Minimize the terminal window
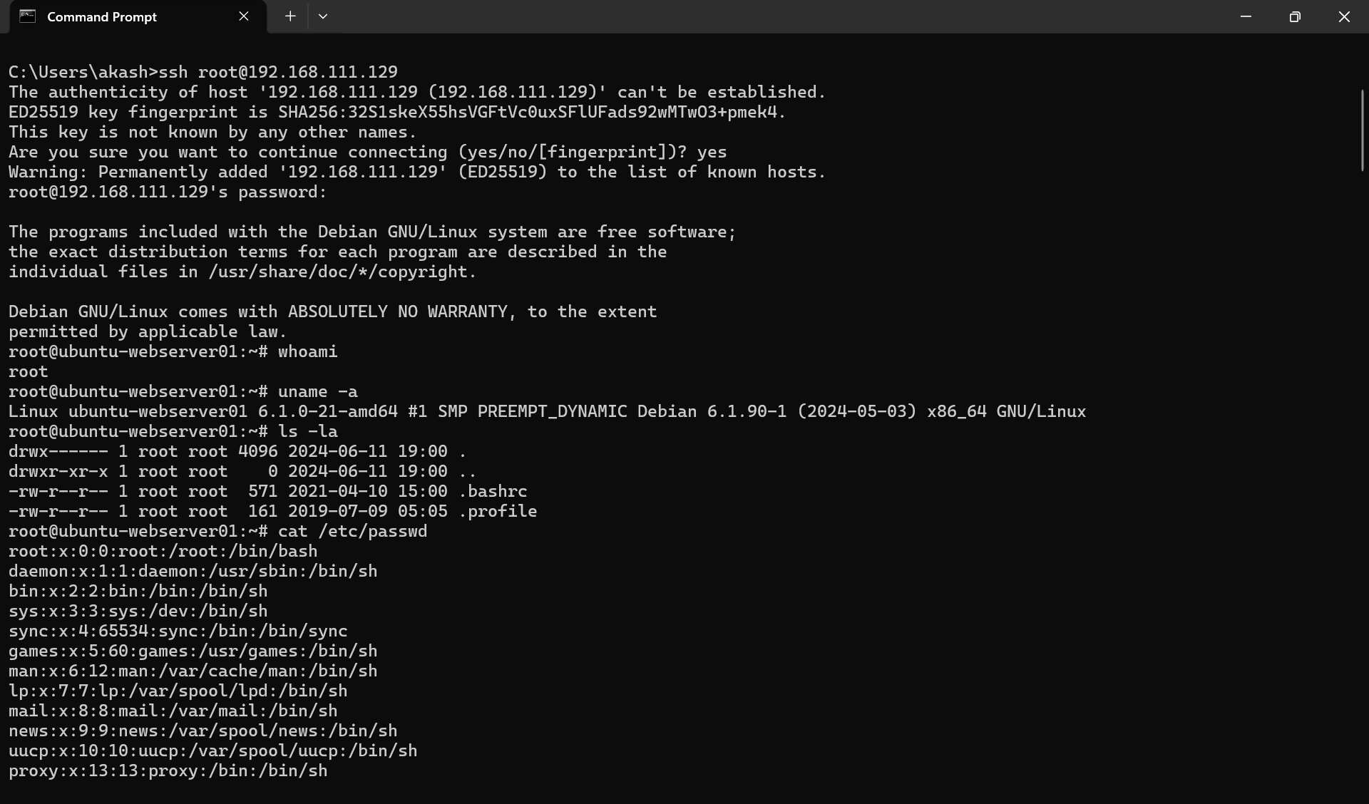Viewport: 1369px width, 804px height. click(x=1246, y=16)
